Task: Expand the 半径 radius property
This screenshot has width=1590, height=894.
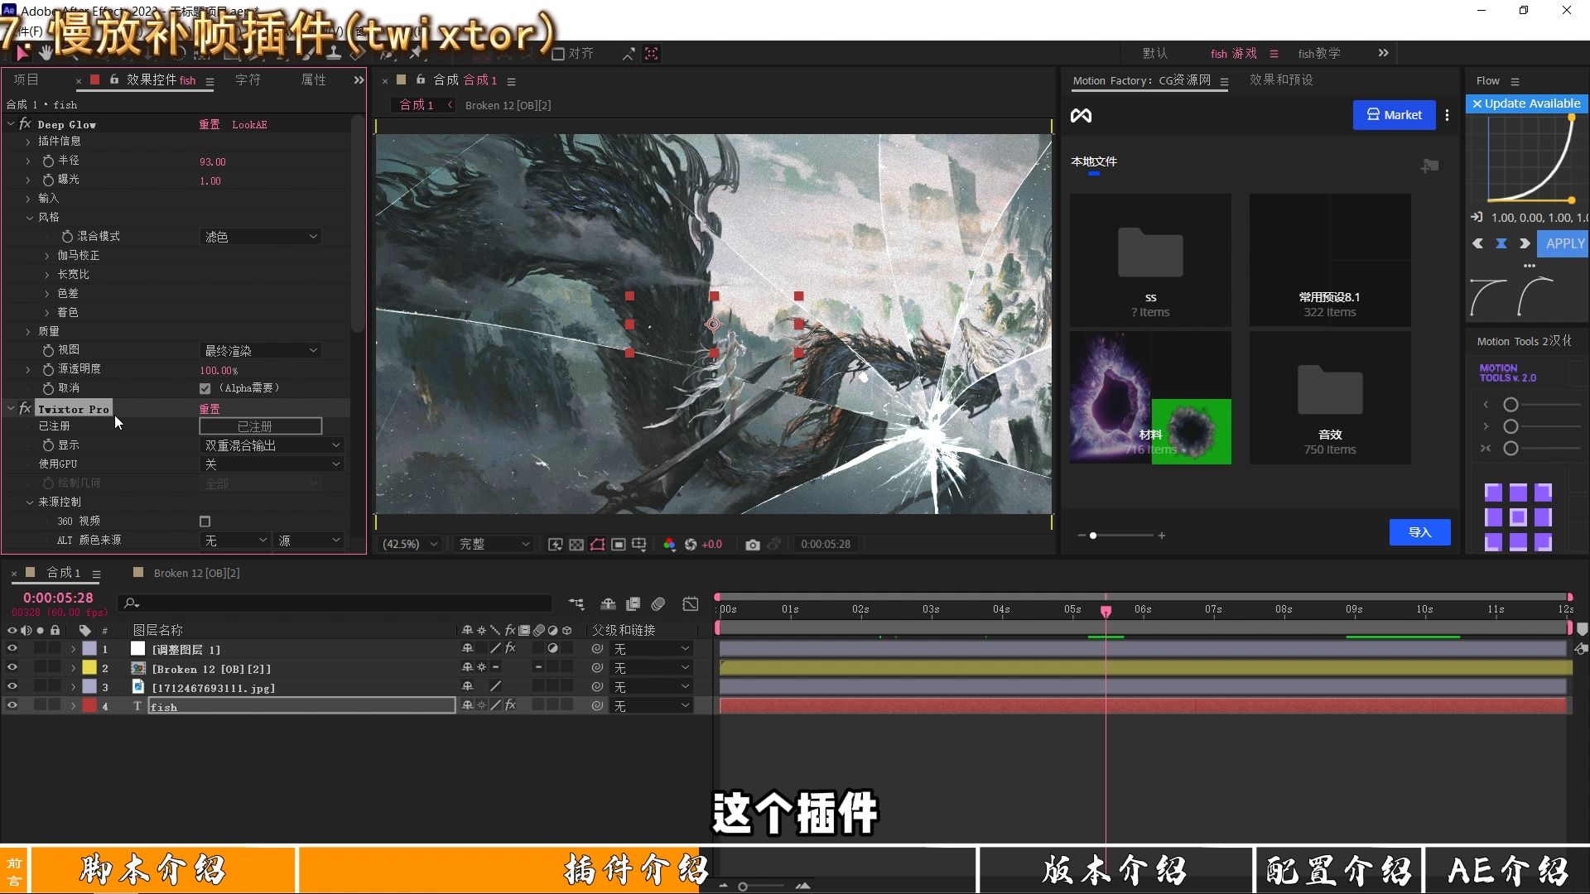Action: (28, 161)
